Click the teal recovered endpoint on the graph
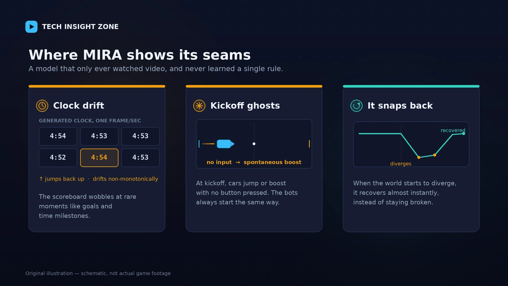 [x=464, y=133]
